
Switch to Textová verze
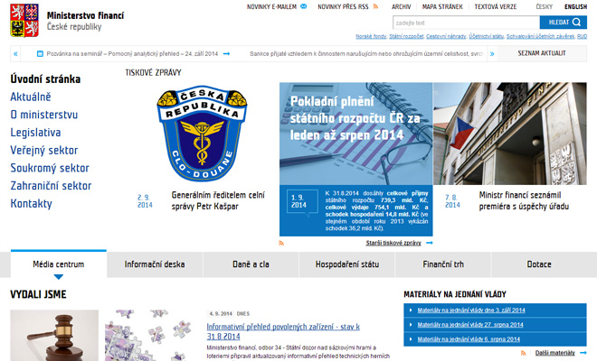coord(496,7)
